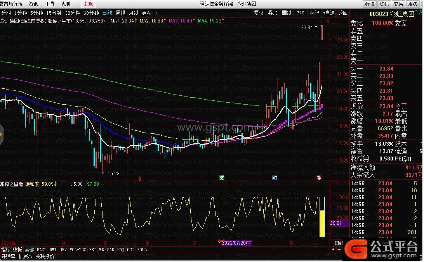
Task: Open the 复权 adjustment option
Action: pyautogui.click(x=259, y=13)
